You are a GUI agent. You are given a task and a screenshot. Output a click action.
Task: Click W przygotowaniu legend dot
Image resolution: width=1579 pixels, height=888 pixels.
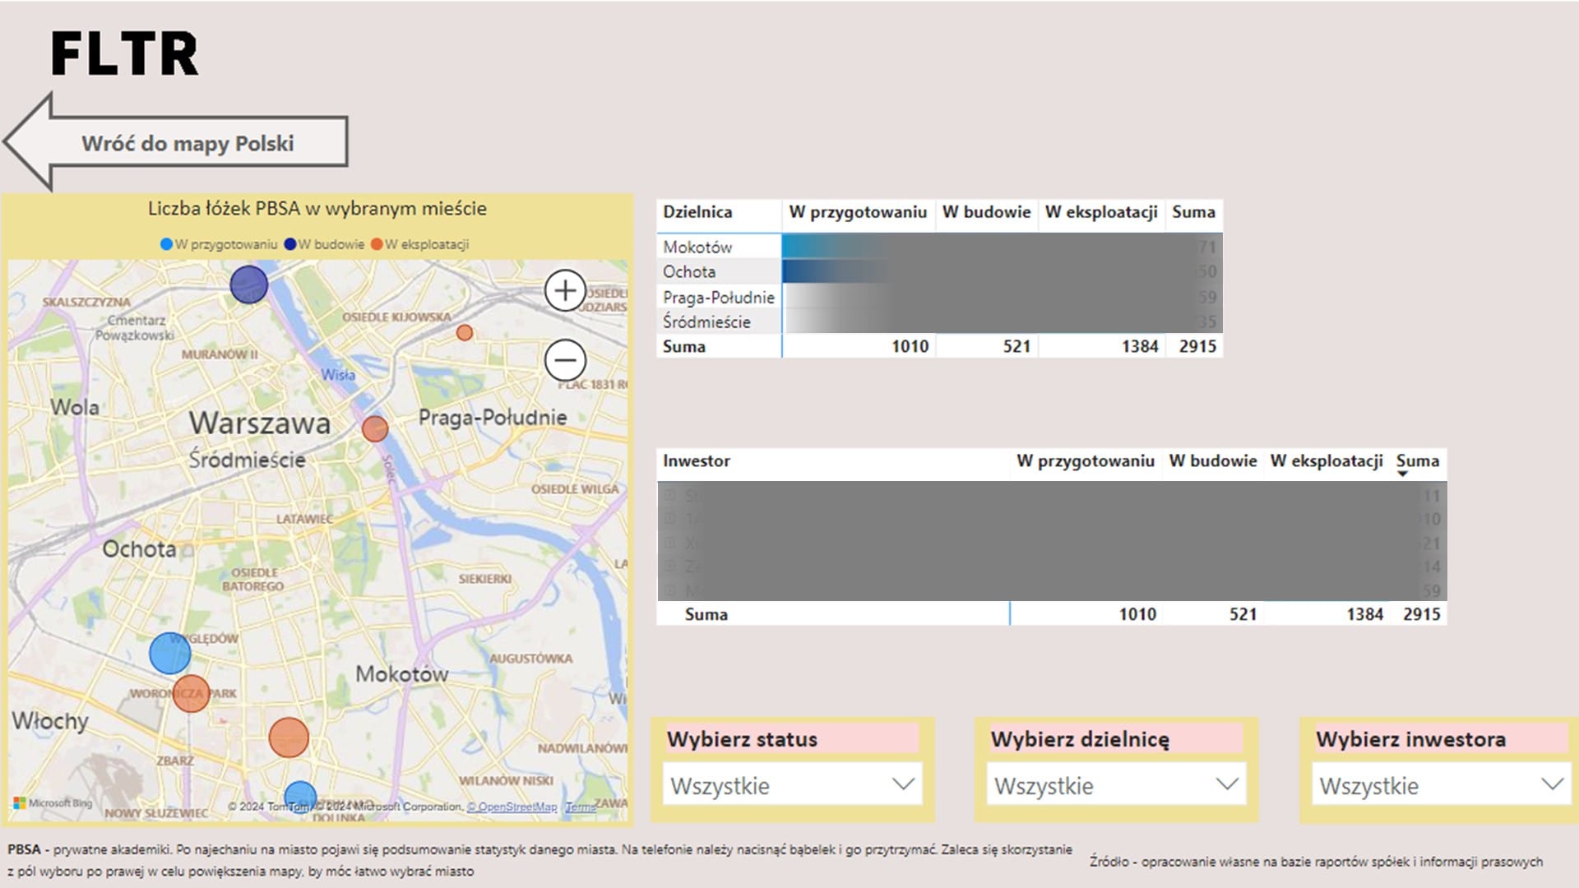(x=167, y=244)
